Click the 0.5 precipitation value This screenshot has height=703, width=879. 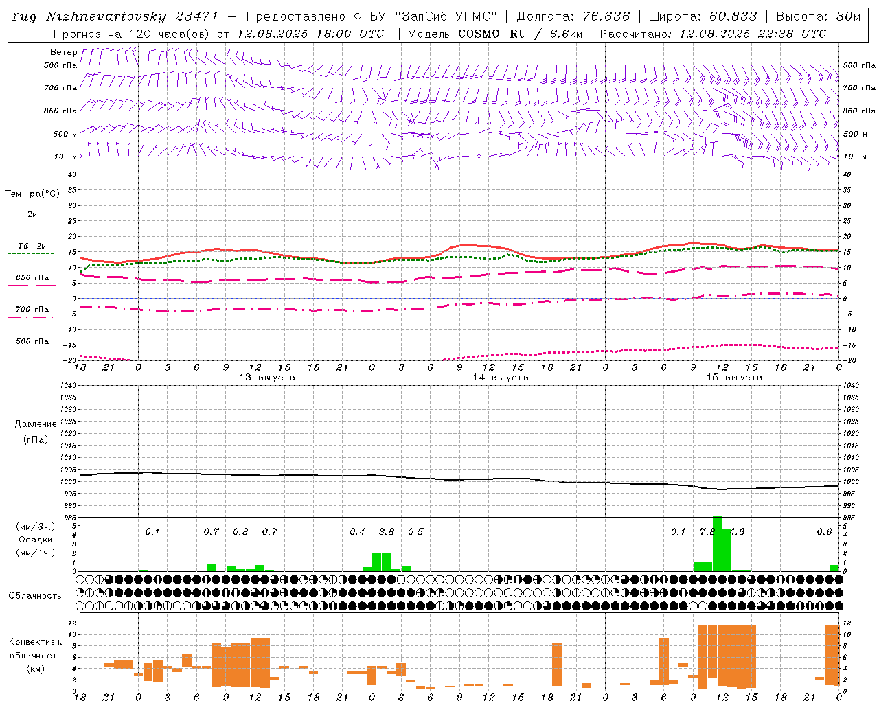tap(415, 531)
